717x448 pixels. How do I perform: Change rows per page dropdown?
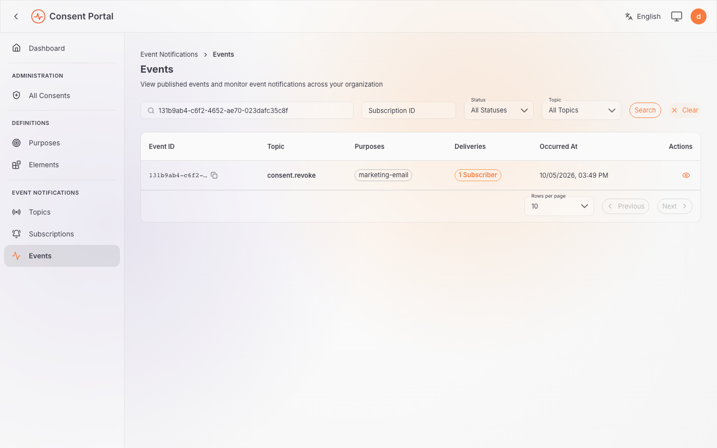coord(559,206)
